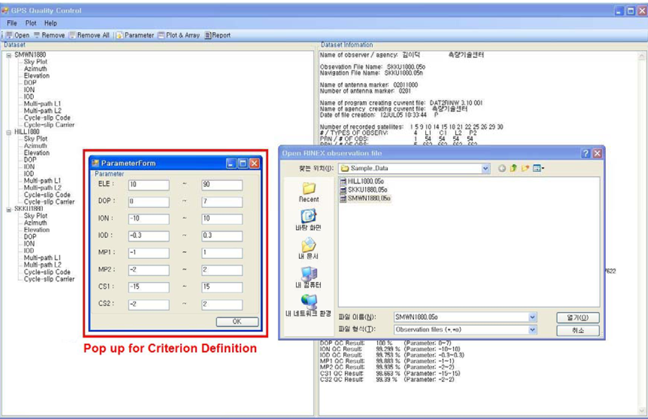Collapse the HILL1880 dataset node
648x419 pixels.
click(9, 132)
